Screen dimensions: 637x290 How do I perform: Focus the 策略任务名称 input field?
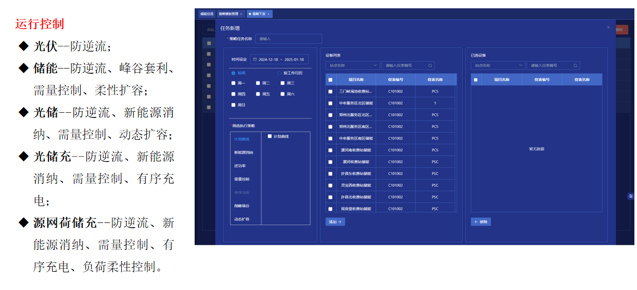[x=288, y=38]
